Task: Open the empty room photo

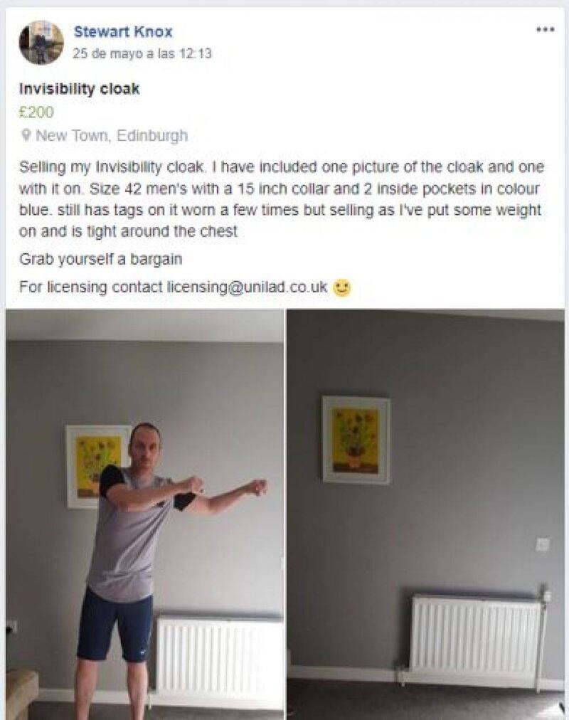Action: [x=426, y=514]
